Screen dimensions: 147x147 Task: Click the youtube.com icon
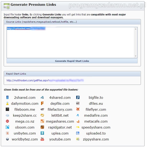tap(42, 139)
